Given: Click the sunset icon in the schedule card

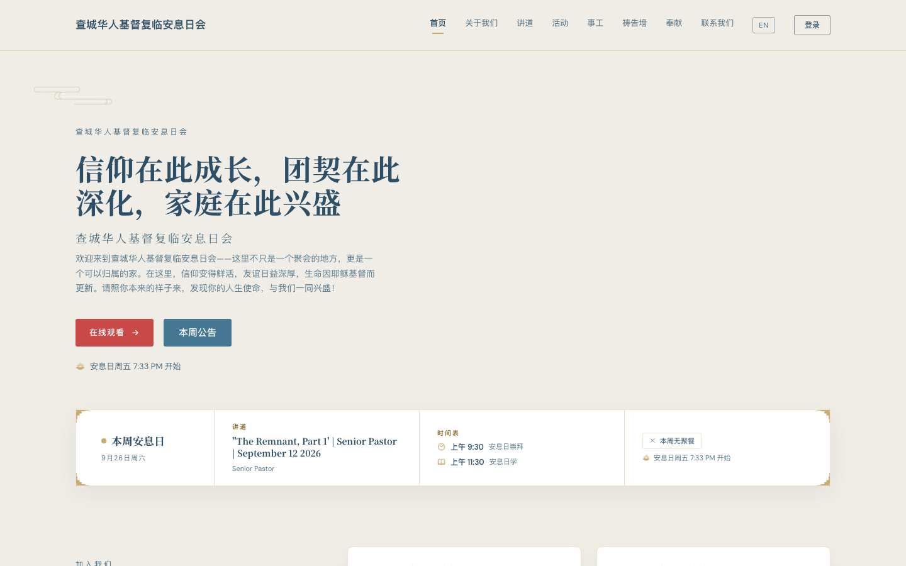Looking at the screenshot, I should pos(646,458).
